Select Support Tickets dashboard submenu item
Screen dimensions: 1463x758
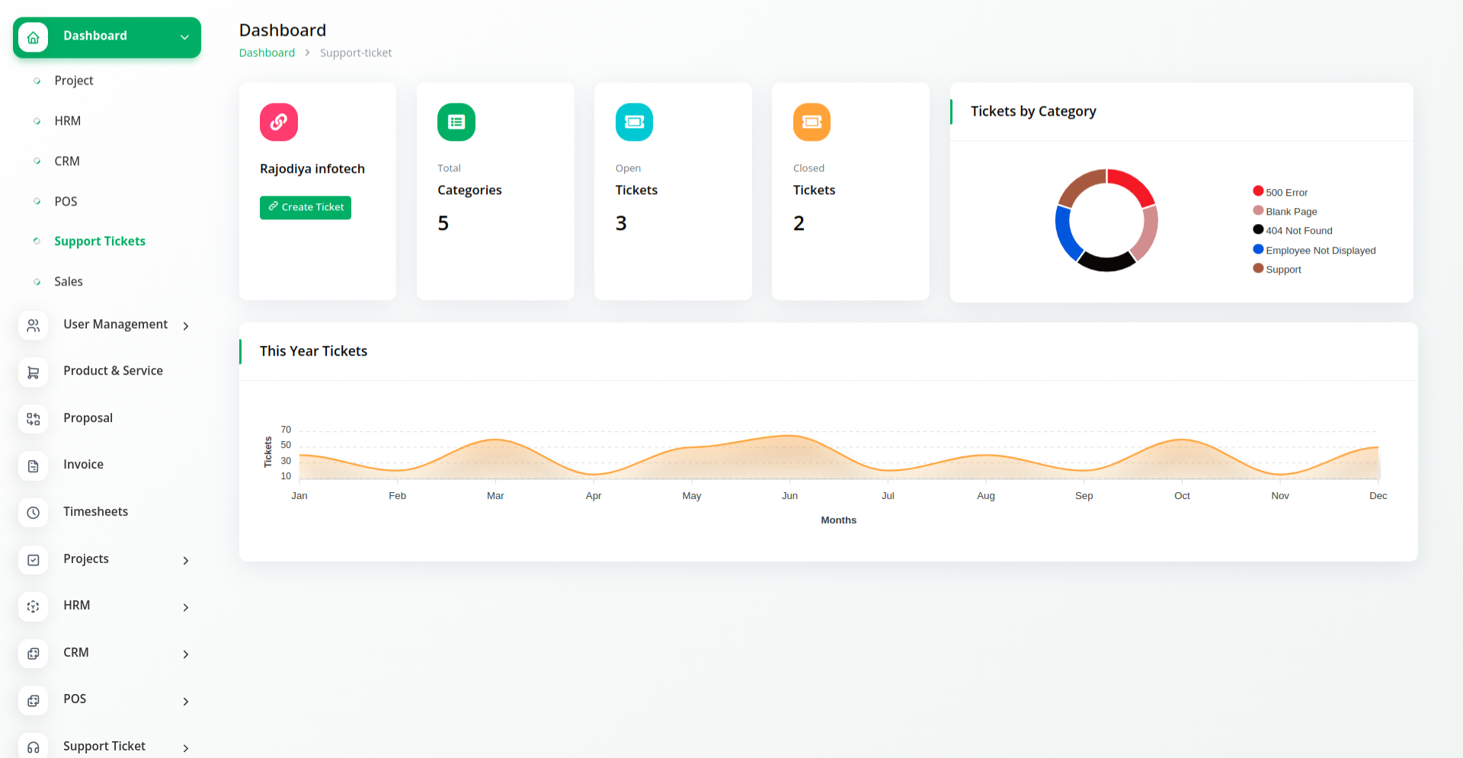pyautogui.click(x=100, y=241)
